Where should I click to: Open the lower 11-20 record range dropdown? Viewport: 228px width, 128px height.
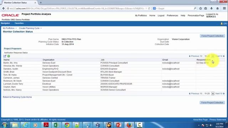pos(213,94)
